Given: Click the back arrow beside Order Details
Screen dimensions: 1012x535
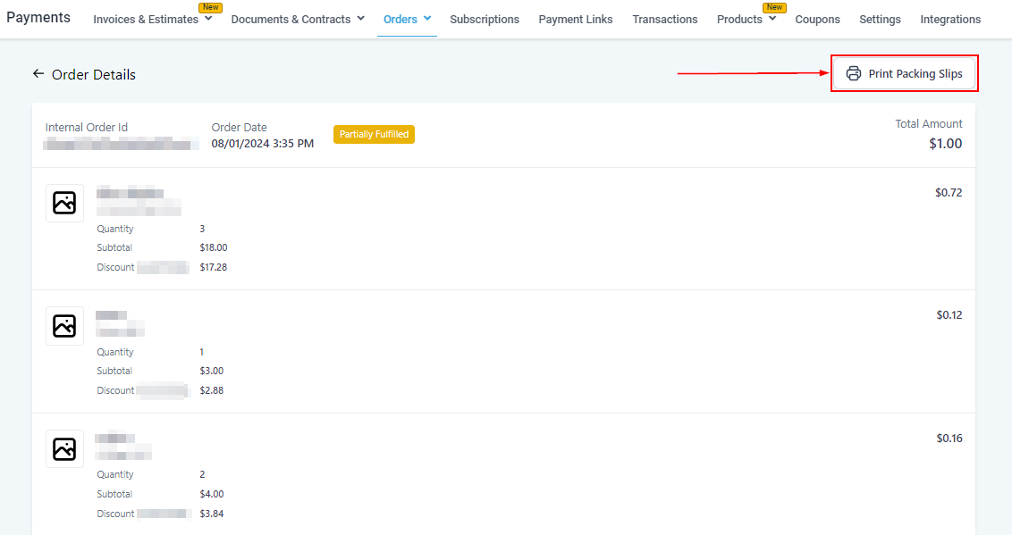Looking at the screenshot, I should click(x=38, y=74).
